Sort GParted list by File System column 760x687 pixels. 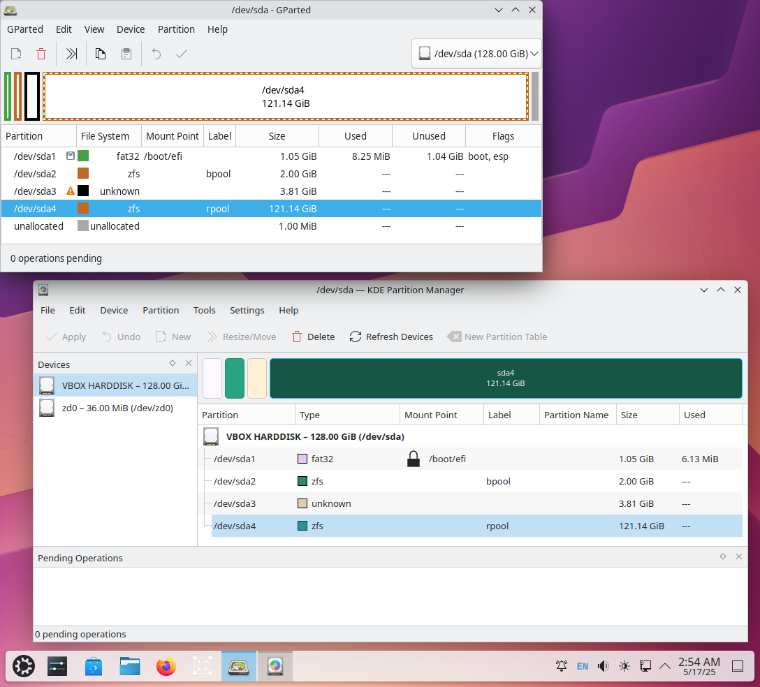point(108,136)
